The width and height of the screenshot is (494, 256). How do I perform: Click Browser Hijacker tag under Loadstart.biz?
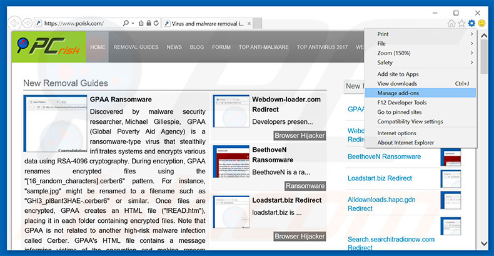pos(300,237)
